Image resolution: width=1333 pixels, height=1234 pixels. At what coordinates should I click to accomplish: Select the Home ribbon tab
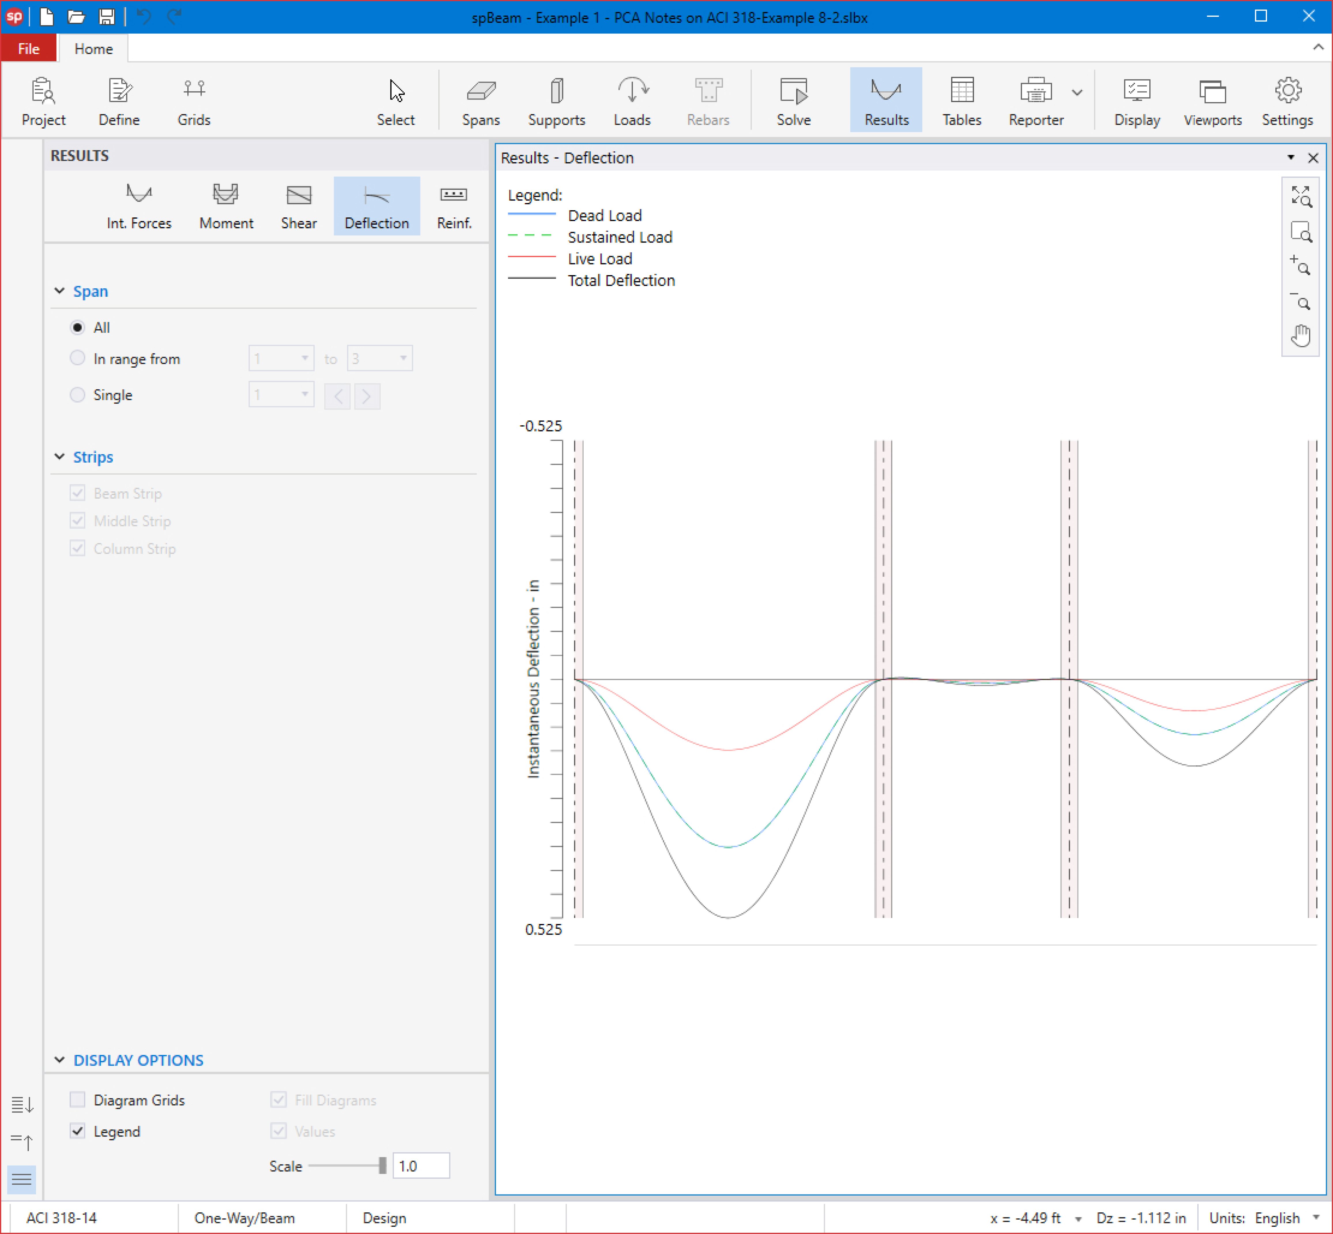93,49
